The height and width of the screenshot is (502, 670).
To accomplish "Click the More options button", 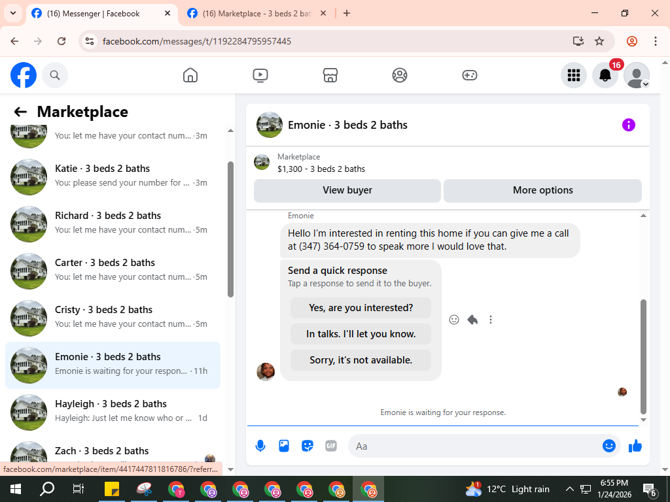I will point(542,190).
